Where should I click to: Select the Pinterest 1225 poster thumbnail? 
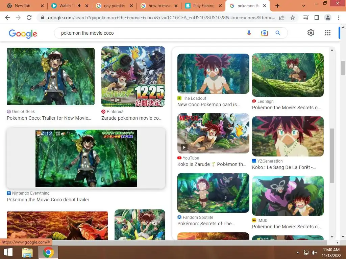tap(133, 77)
